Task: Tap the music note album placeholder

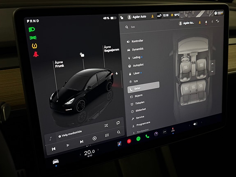Action: click(x=50, y=138)
